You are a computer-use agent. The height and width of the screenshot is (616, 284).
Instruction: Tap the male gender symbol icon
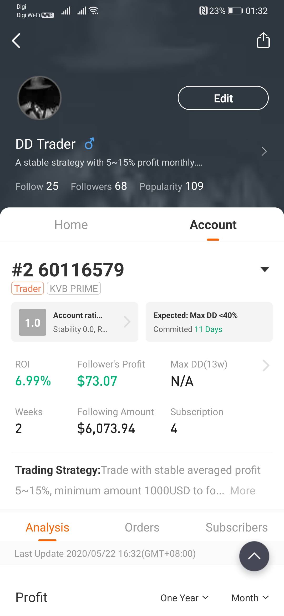[89, 144]
